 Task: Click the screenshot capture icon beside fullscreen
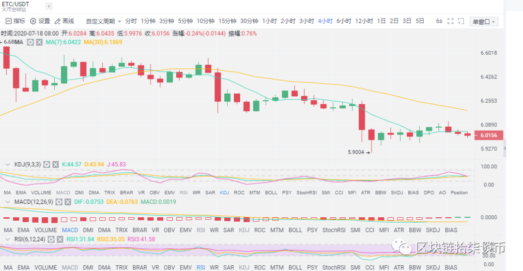tap(461, 21)
